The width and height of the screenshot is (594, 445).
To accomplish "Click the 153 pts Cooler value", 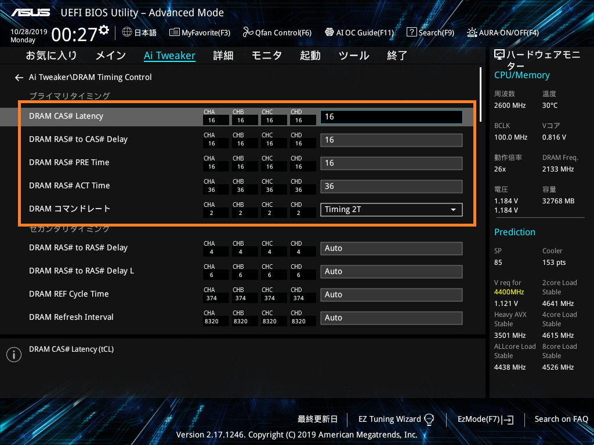I will (x=554, y=262).
